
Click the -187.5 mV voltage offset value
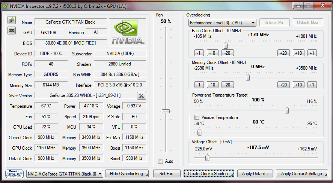pyautogui.click(x=258, y=147)
